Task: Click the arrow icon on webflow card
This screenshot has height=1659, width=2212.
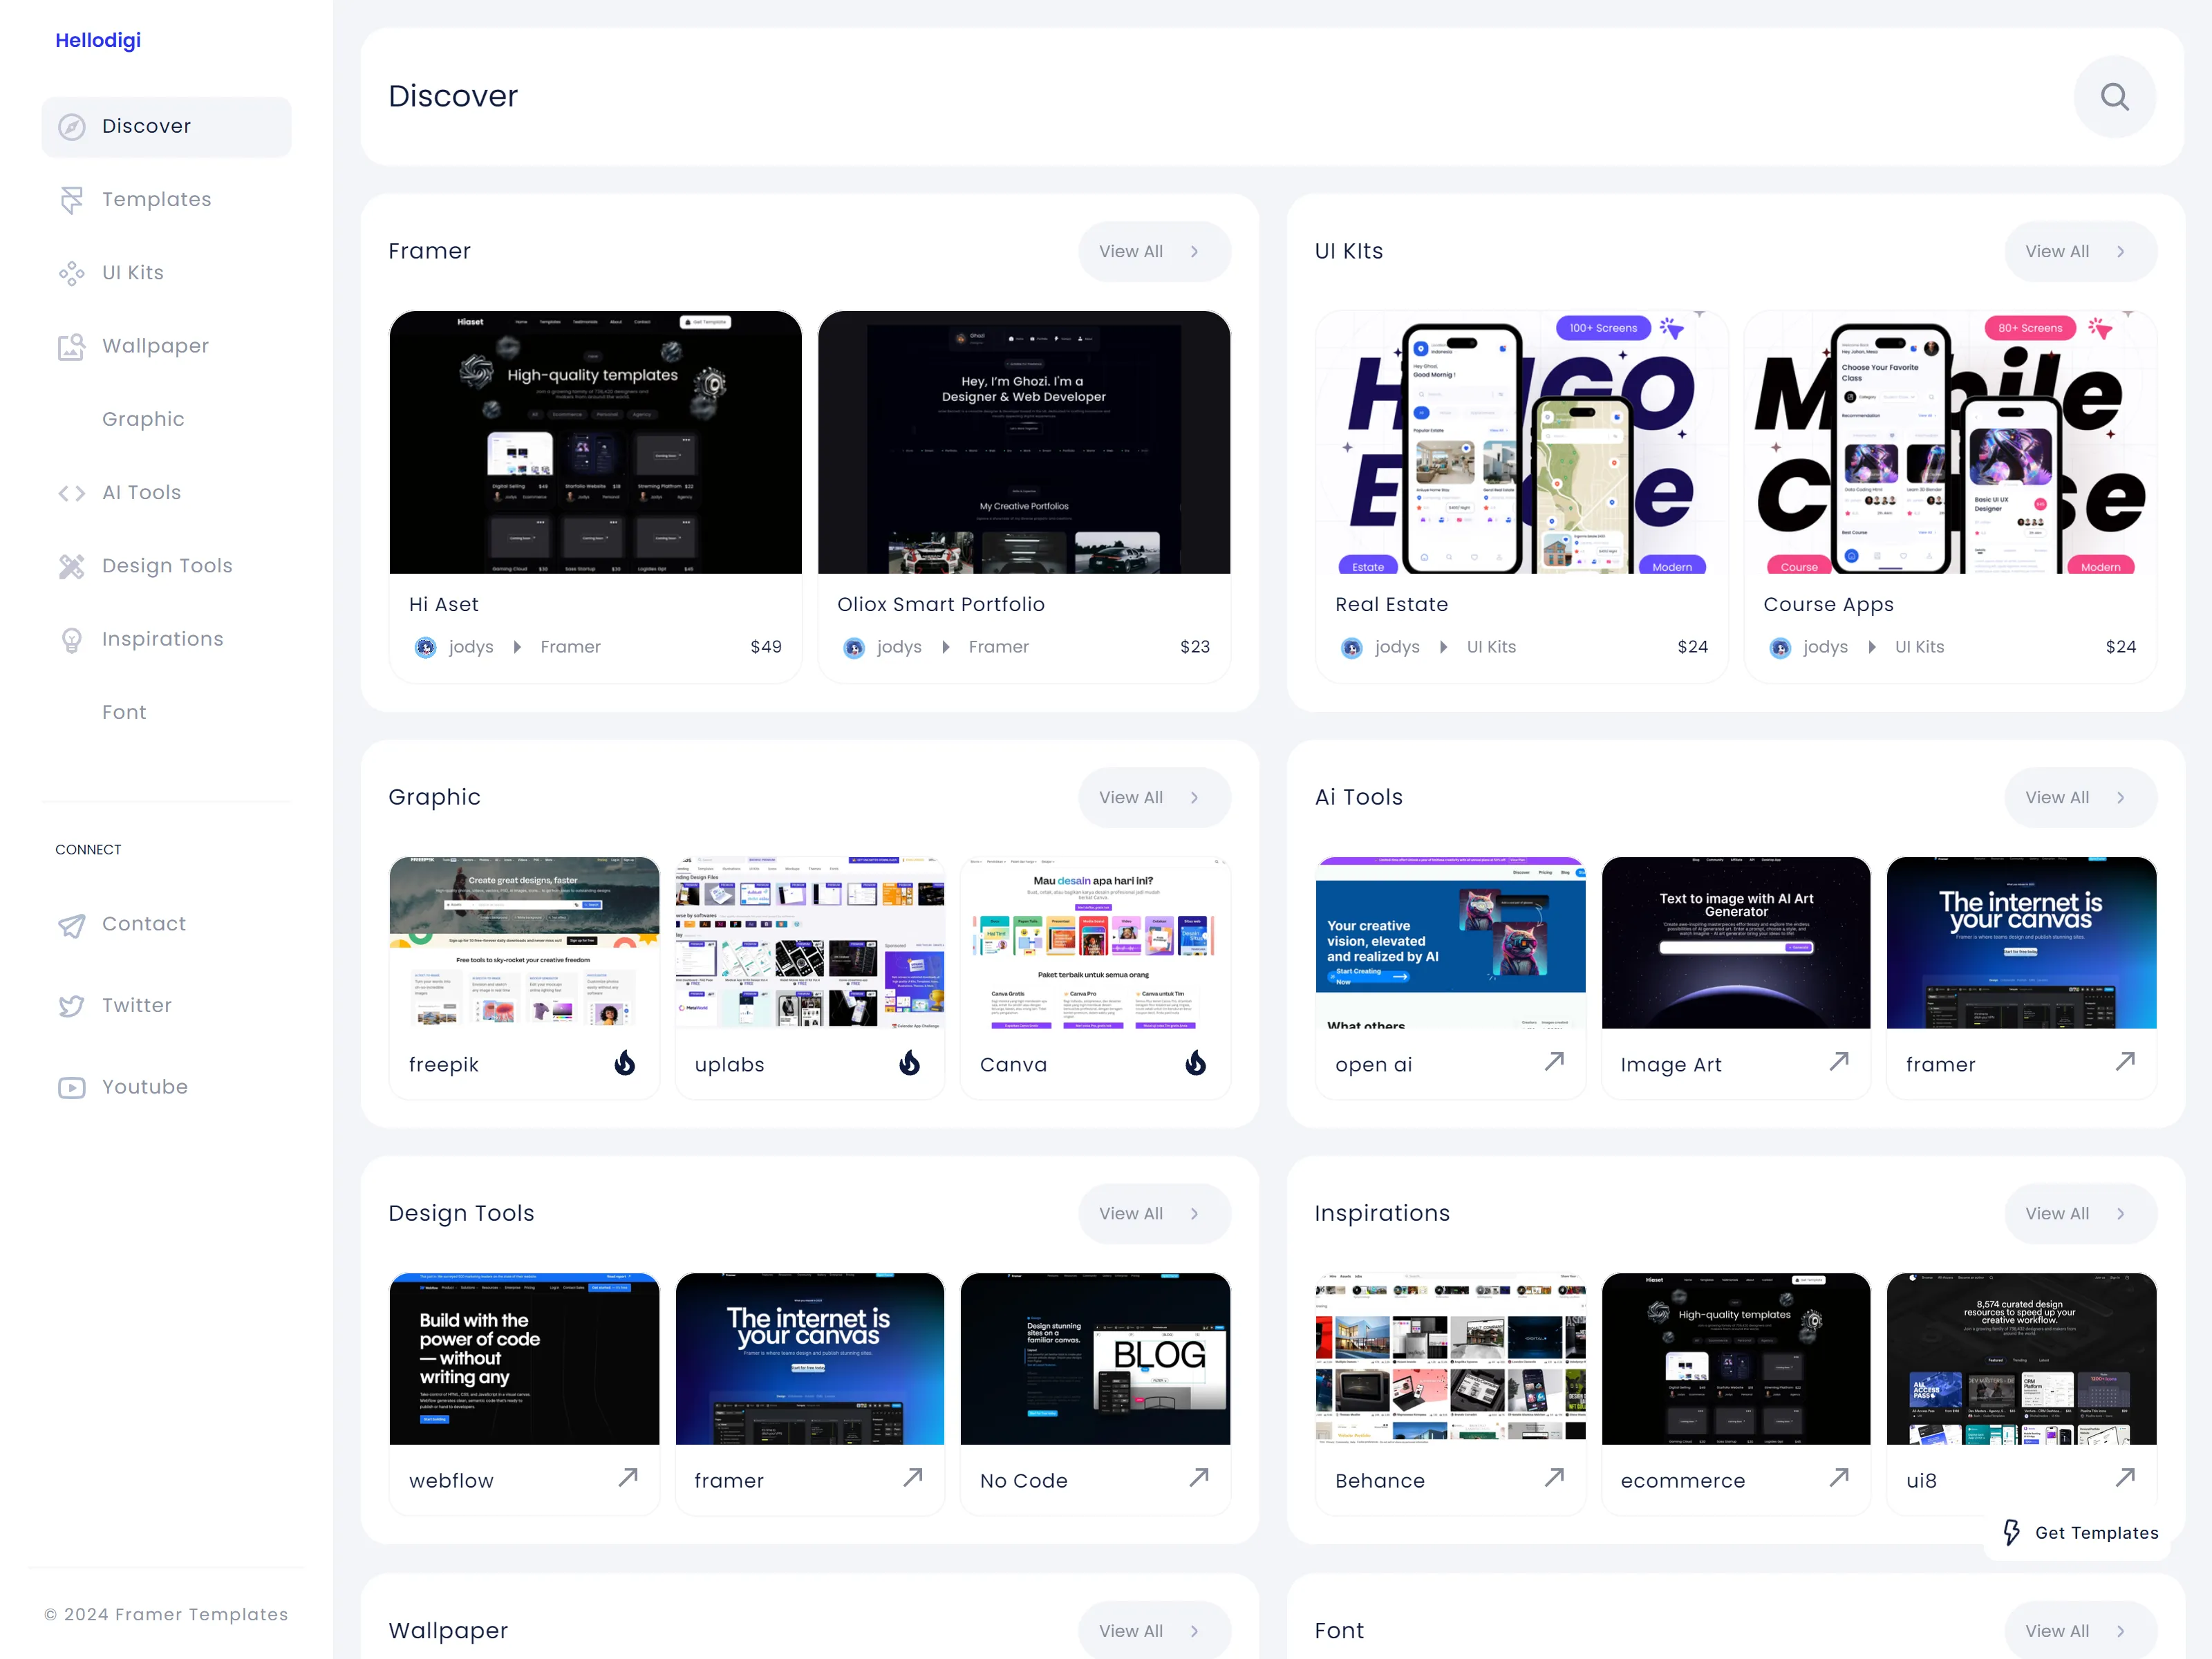Action: click(x=628, y=1477)
